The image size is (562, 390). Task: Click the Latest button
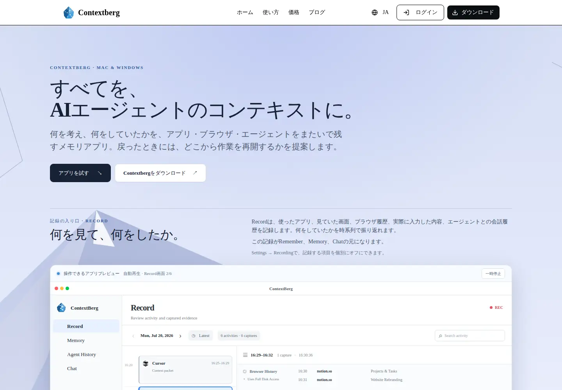201,336
